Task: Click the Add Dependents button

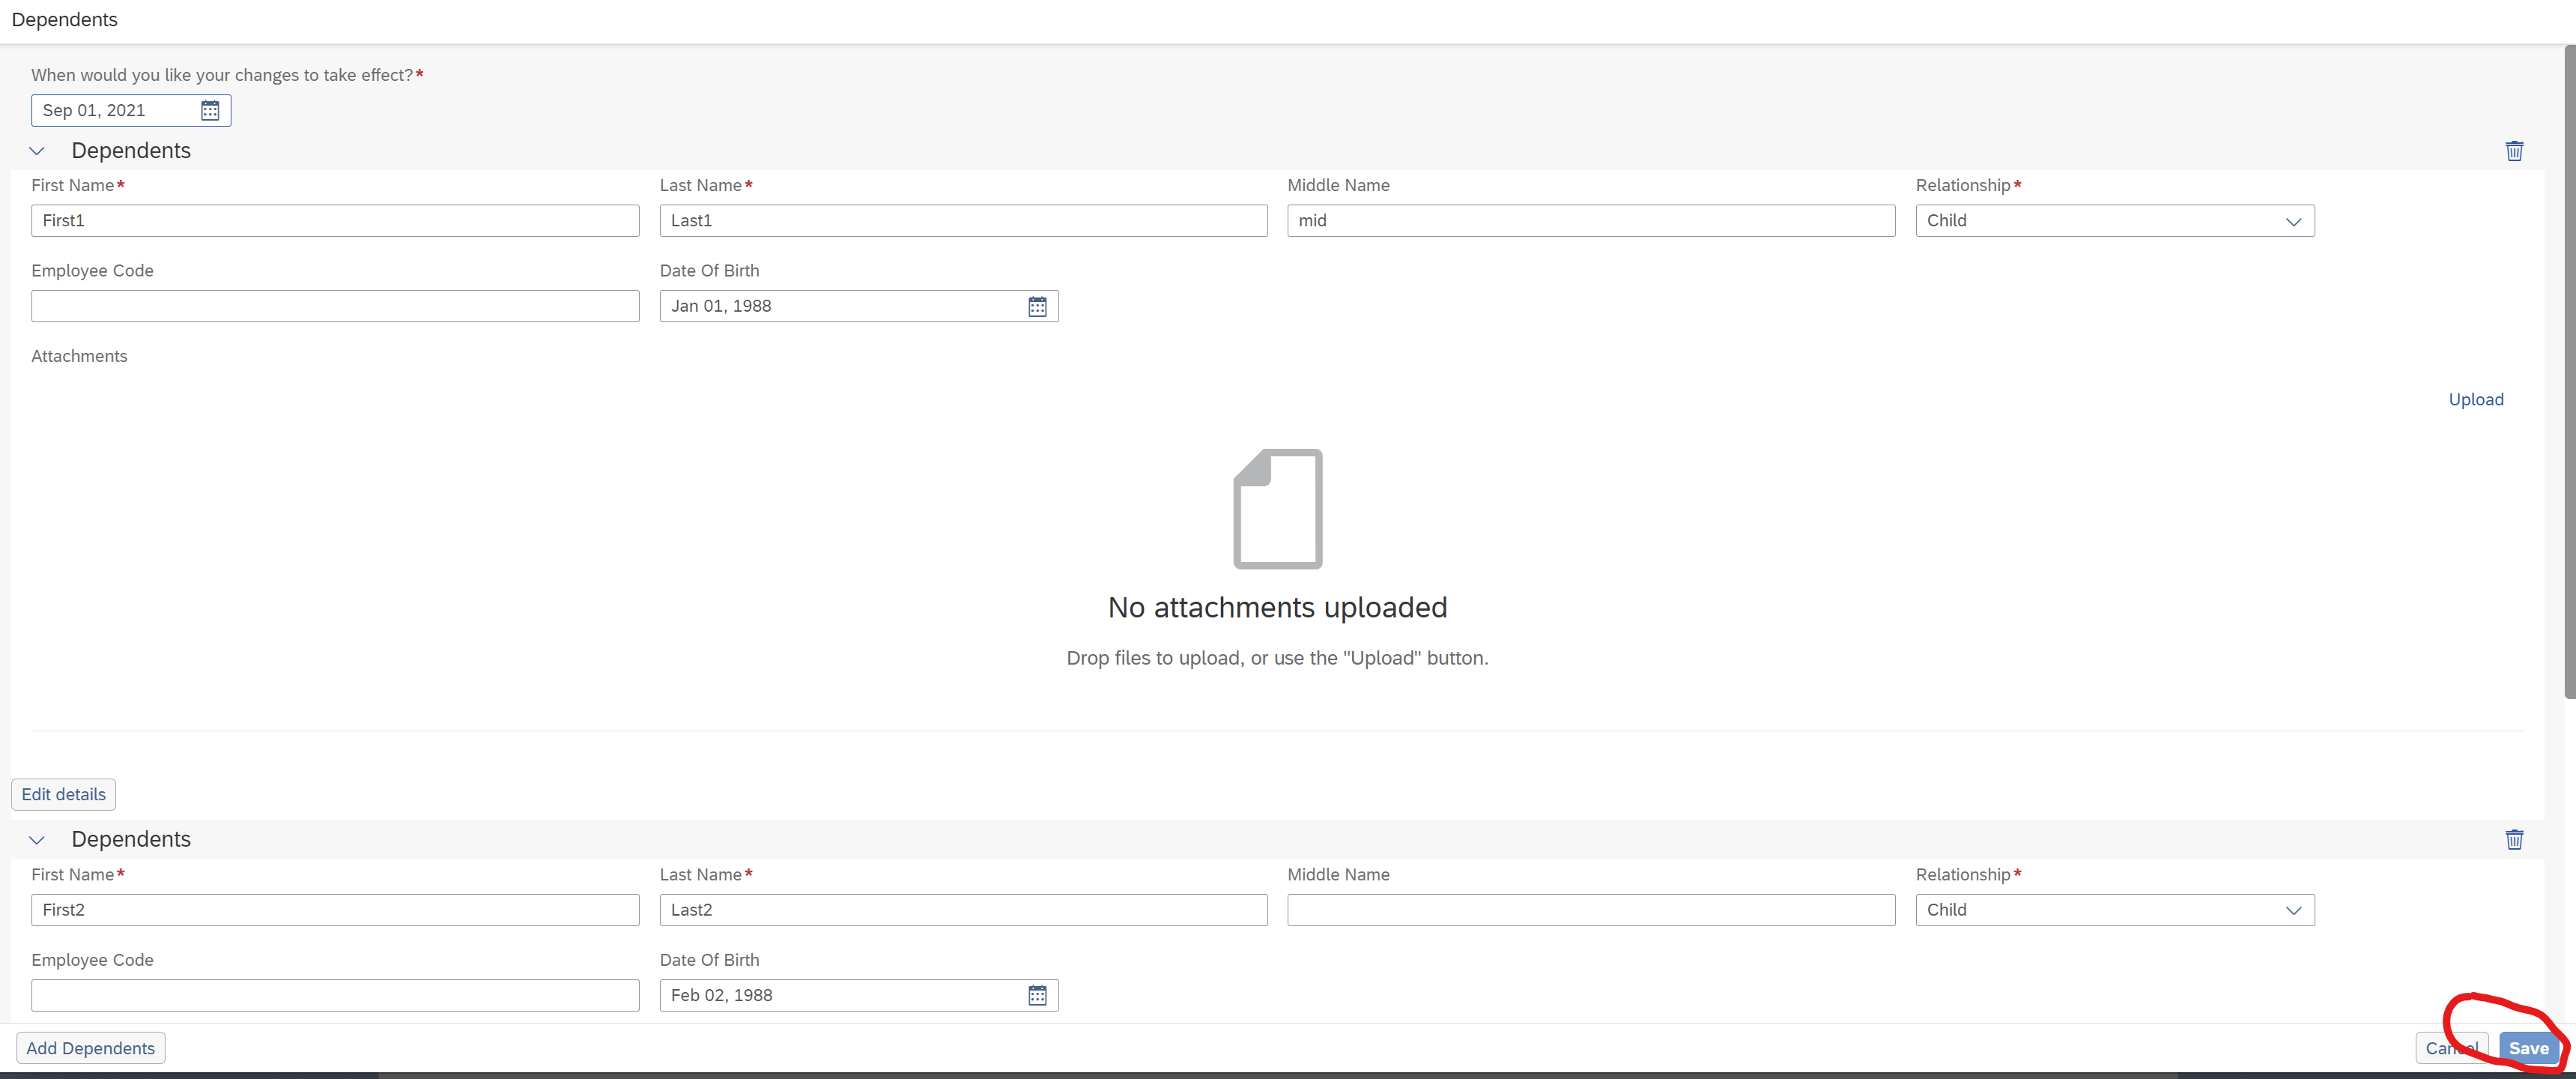Action: pyautogui.click(x=91, y=1048)
